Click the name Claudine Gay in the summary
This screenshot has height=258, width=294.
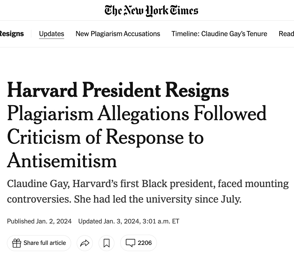click(37, 184)
